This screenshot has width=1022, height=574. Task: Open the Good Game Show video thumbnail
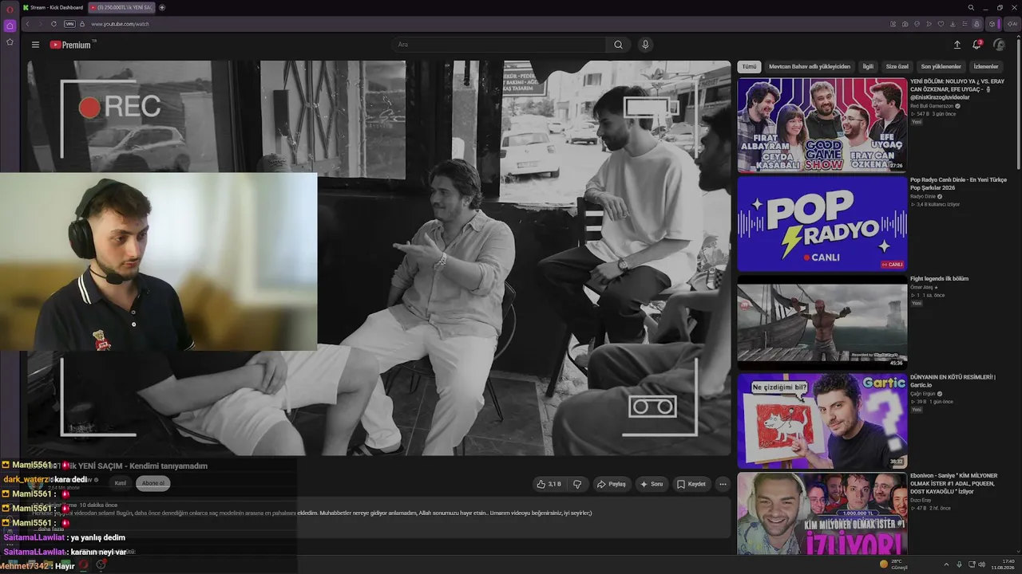822,125
